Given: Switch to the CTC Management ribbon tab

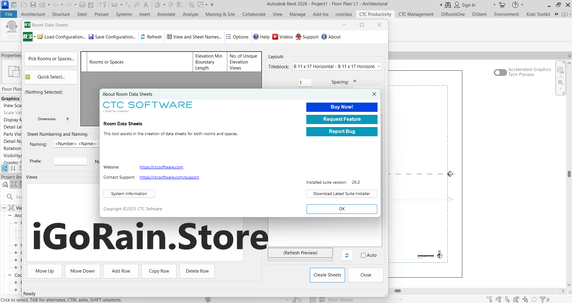Looking at the screenshot, I should pos(416,14).
